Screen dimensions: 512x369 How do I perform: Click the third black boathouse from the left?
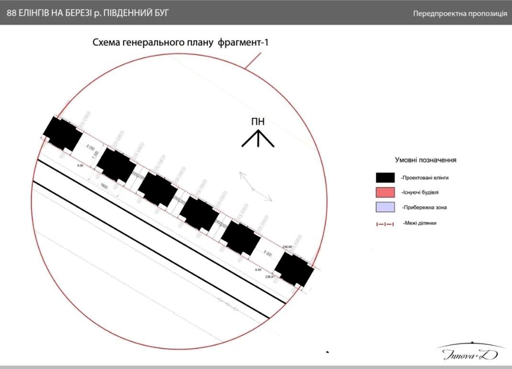point(158,189)
